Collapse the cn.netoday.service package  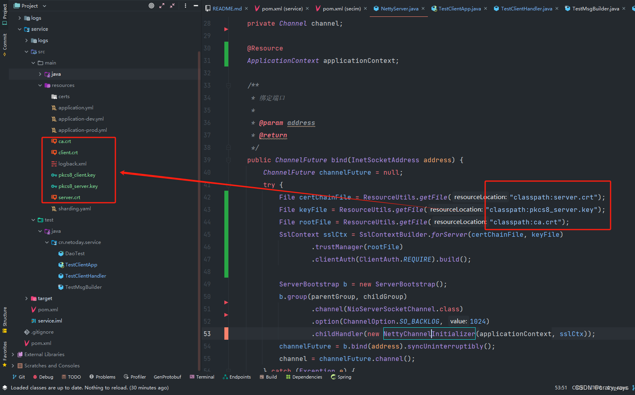pyautogui.click(x=47, y=242)
